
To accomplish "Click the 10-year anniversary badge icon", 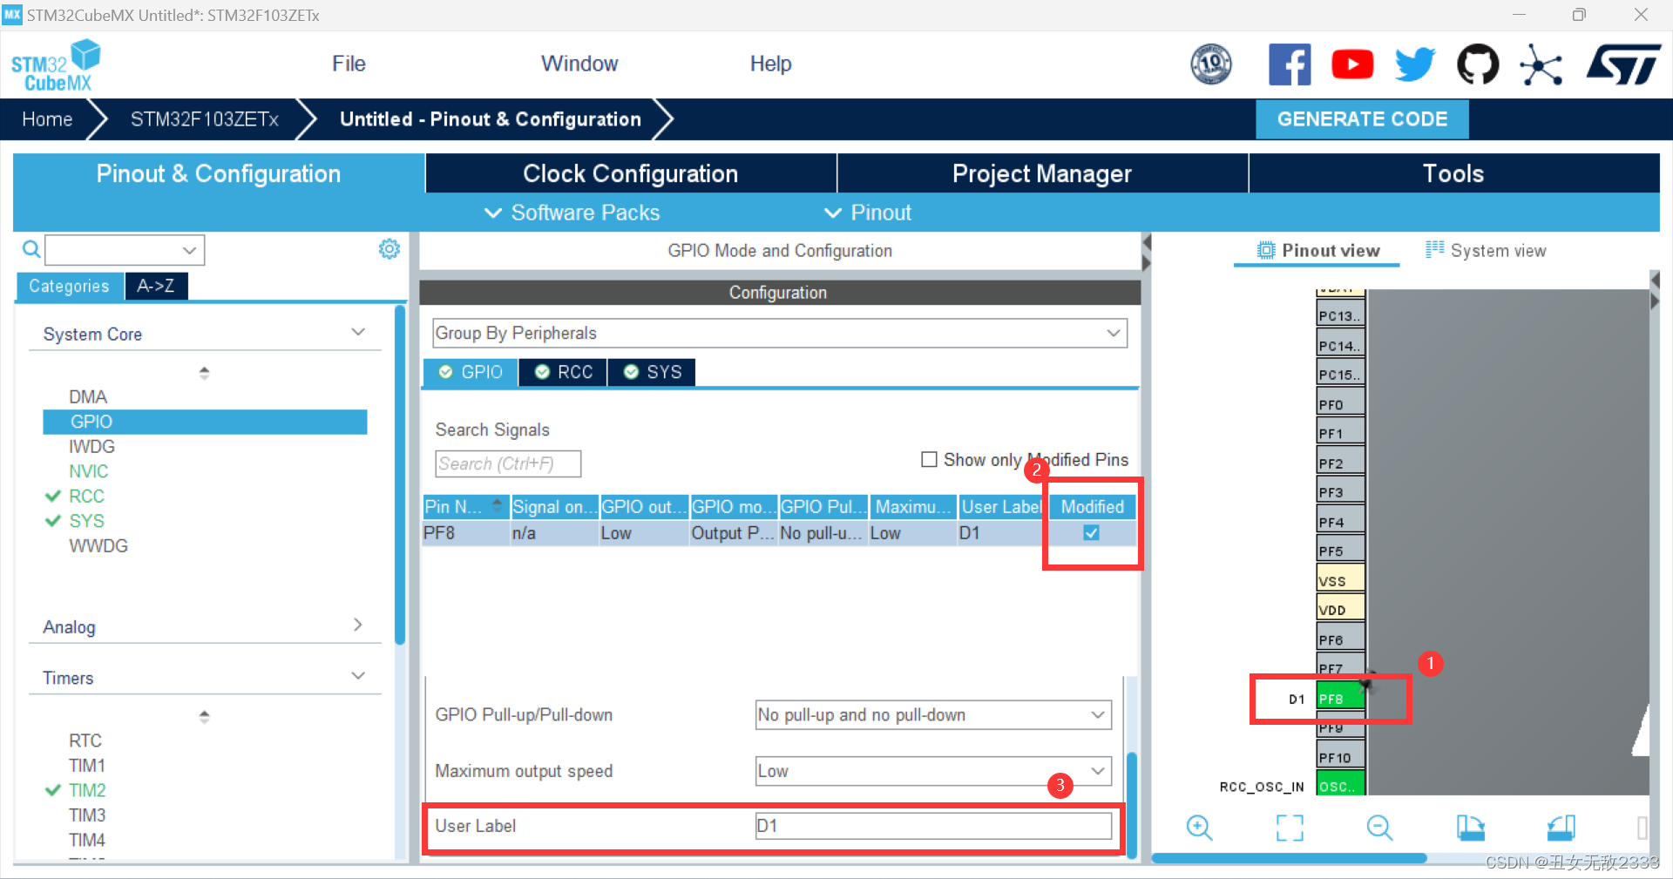I will (x=1211, y=64).
